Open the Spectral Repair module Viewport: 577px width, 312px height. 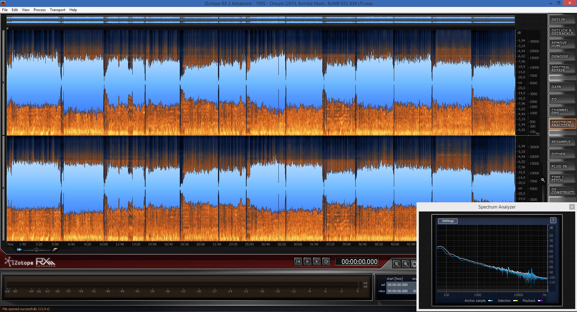[x=562, y=69]
